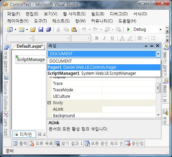Toggle Underline formatting button

click(112, 38)
